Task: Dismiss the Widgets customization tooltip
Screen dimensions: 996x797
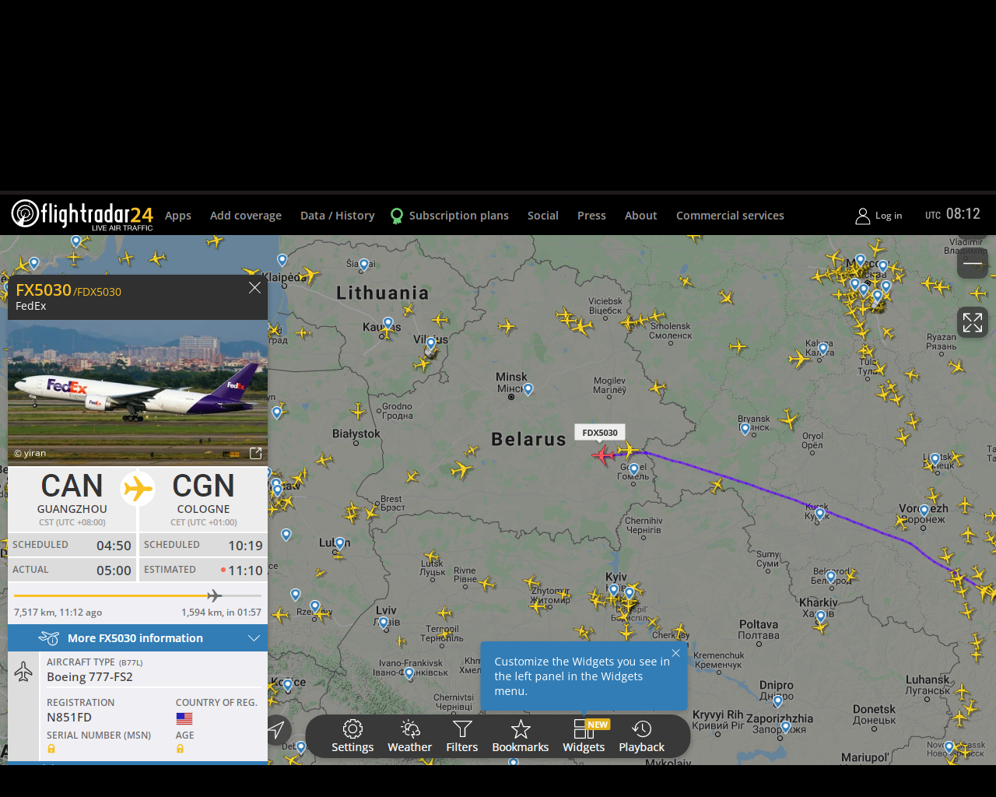Action: coord(675,653)
